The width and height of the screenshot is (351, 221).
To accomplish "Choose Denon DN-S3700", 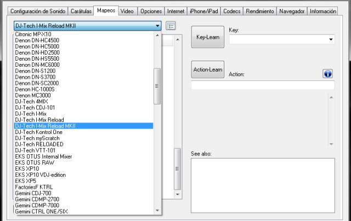I will [x=84, y=77].
